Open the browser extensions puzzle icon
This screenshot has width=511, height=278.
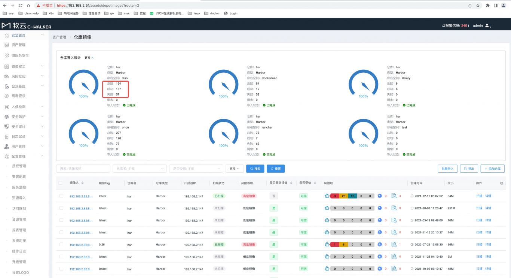click(487, 6)
